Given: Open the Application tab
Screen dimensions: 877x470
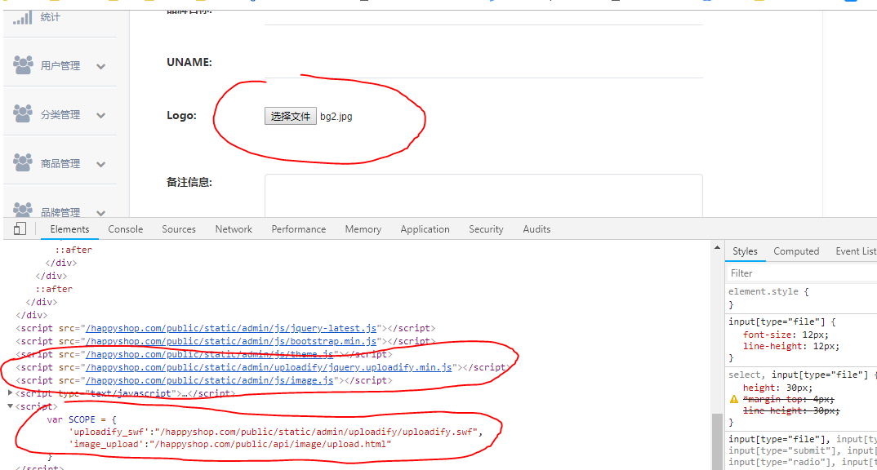Looking at the screenshot, I should click(425, 229).
